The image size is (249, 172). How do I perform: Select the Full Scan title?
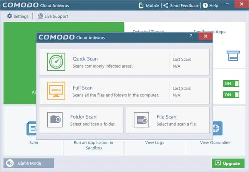pyautogui.click(x=83, y=88)
